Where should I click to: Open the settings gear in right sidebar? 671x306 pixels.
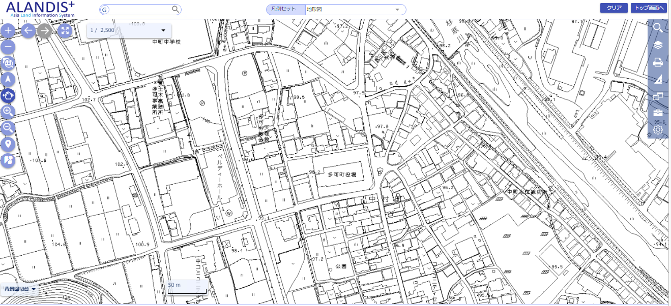pos(658,130)
